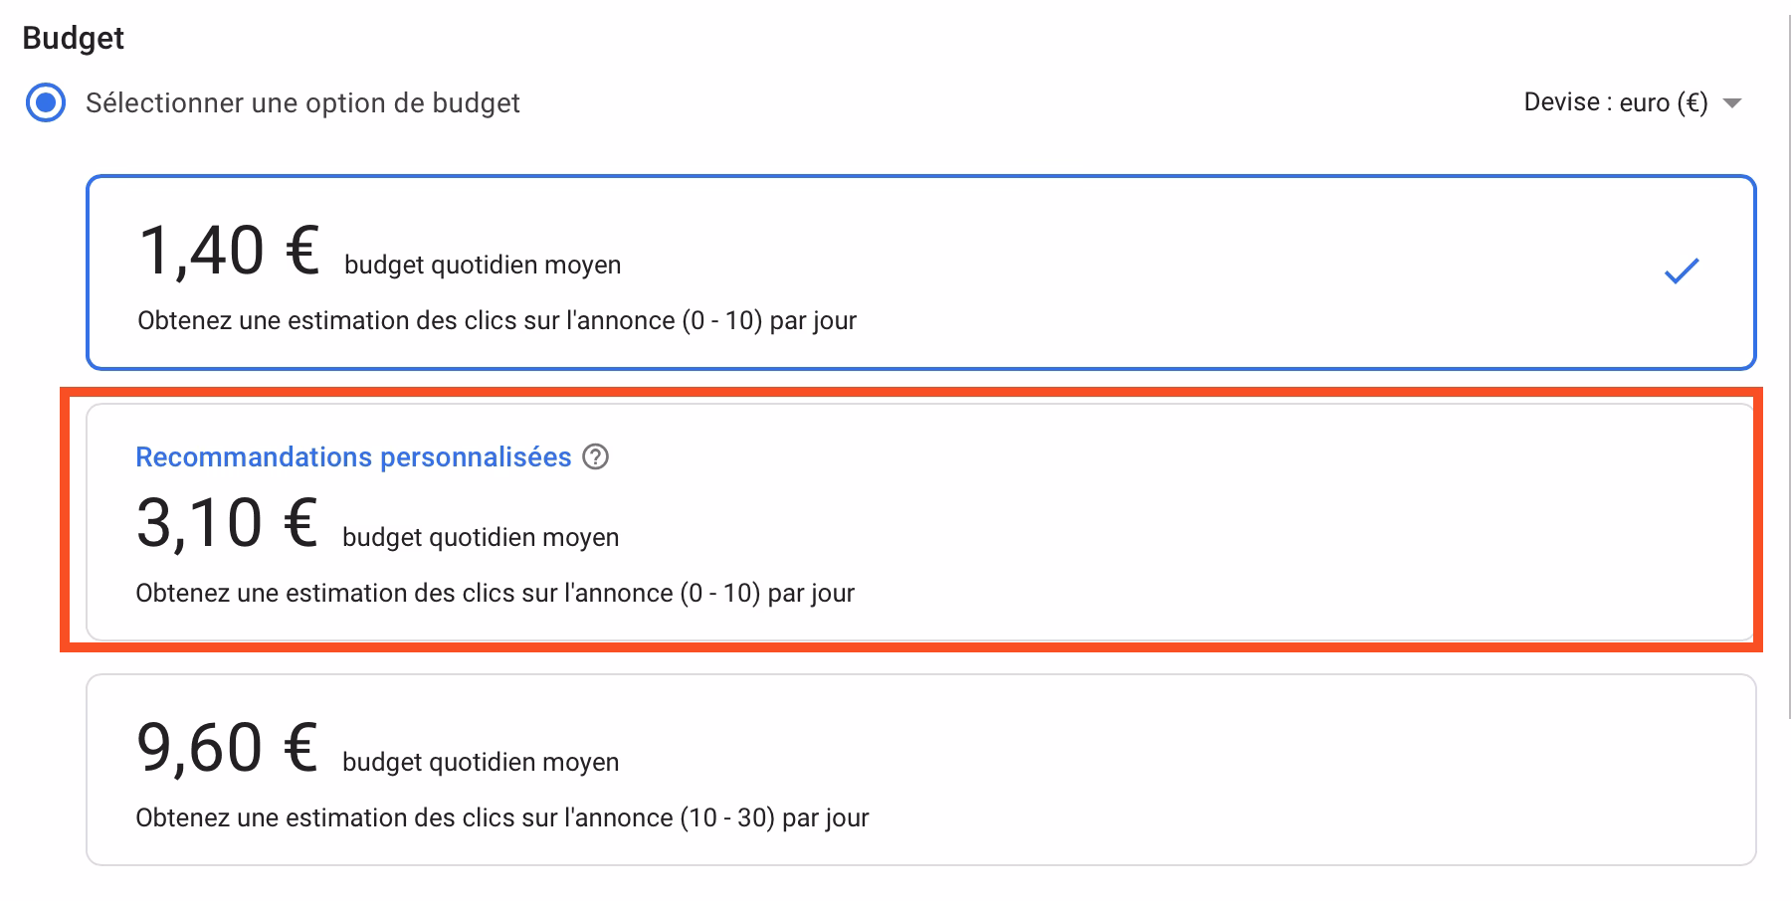Click the help icon beside Recommandations personnalisées

coord(595,456)
